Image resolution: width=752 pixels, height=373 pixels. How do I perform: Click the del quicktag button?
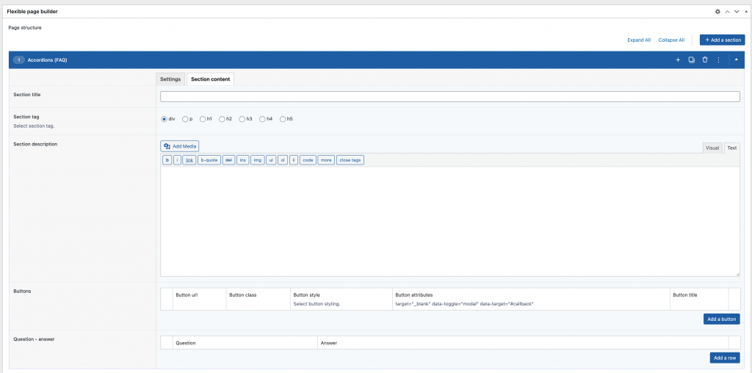229,160
